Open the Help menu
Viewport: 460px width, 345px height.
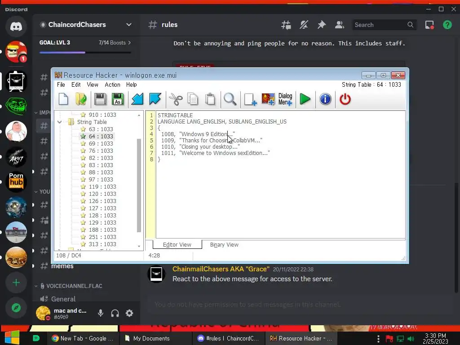tap(132, 85)
